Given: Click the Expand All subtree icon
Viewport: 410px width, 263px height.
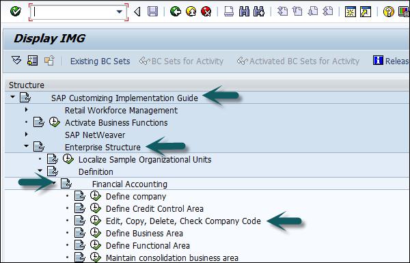Looking at the screenshot, I should point(16,61).
